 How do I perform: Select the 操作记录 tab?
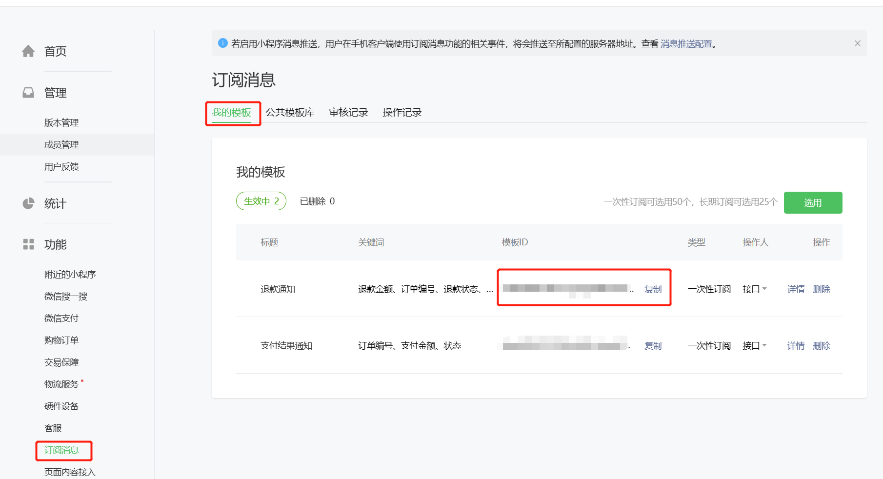coord(402,113)
